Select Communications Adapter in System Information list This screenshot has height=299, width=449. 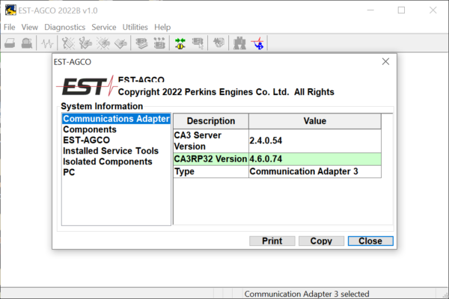[x=116, y=119]
